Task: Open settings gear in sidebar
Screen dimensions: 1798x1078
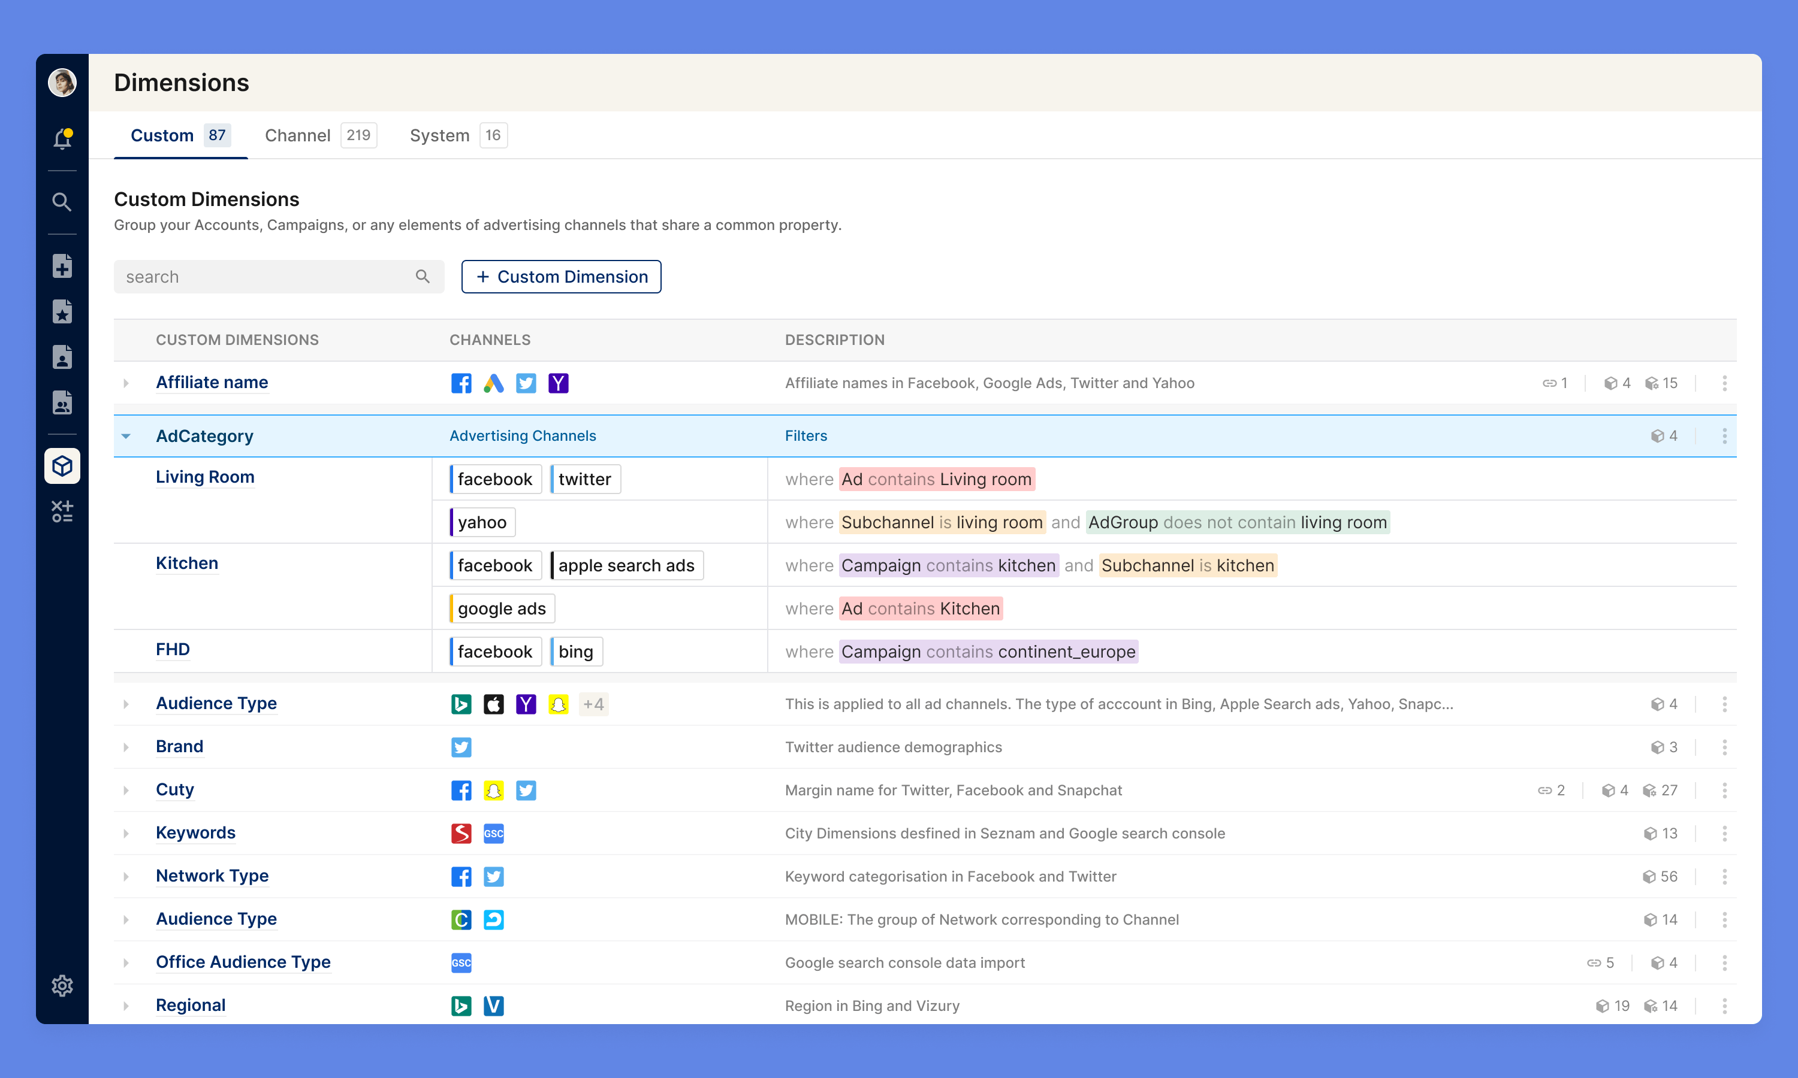Action: coord(62,986)
